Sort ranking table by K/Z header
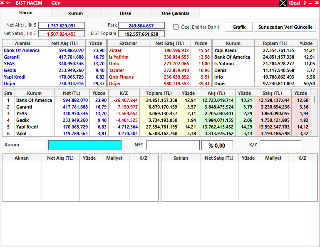 click(124, 93)
